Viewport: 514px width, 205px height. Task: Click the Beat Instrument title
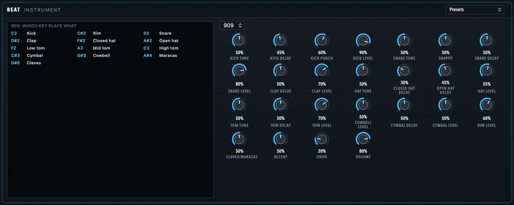coord(34,10)
